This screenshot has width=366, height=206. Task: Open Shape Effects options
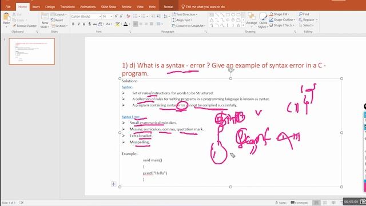(282, 25)
